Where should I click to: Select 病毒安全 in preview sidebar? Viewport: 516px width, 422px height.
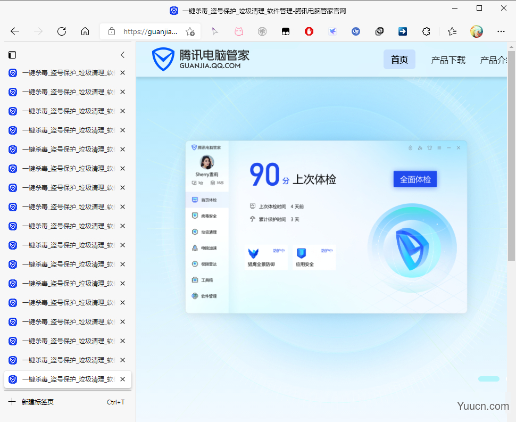[x=207, y=216]
